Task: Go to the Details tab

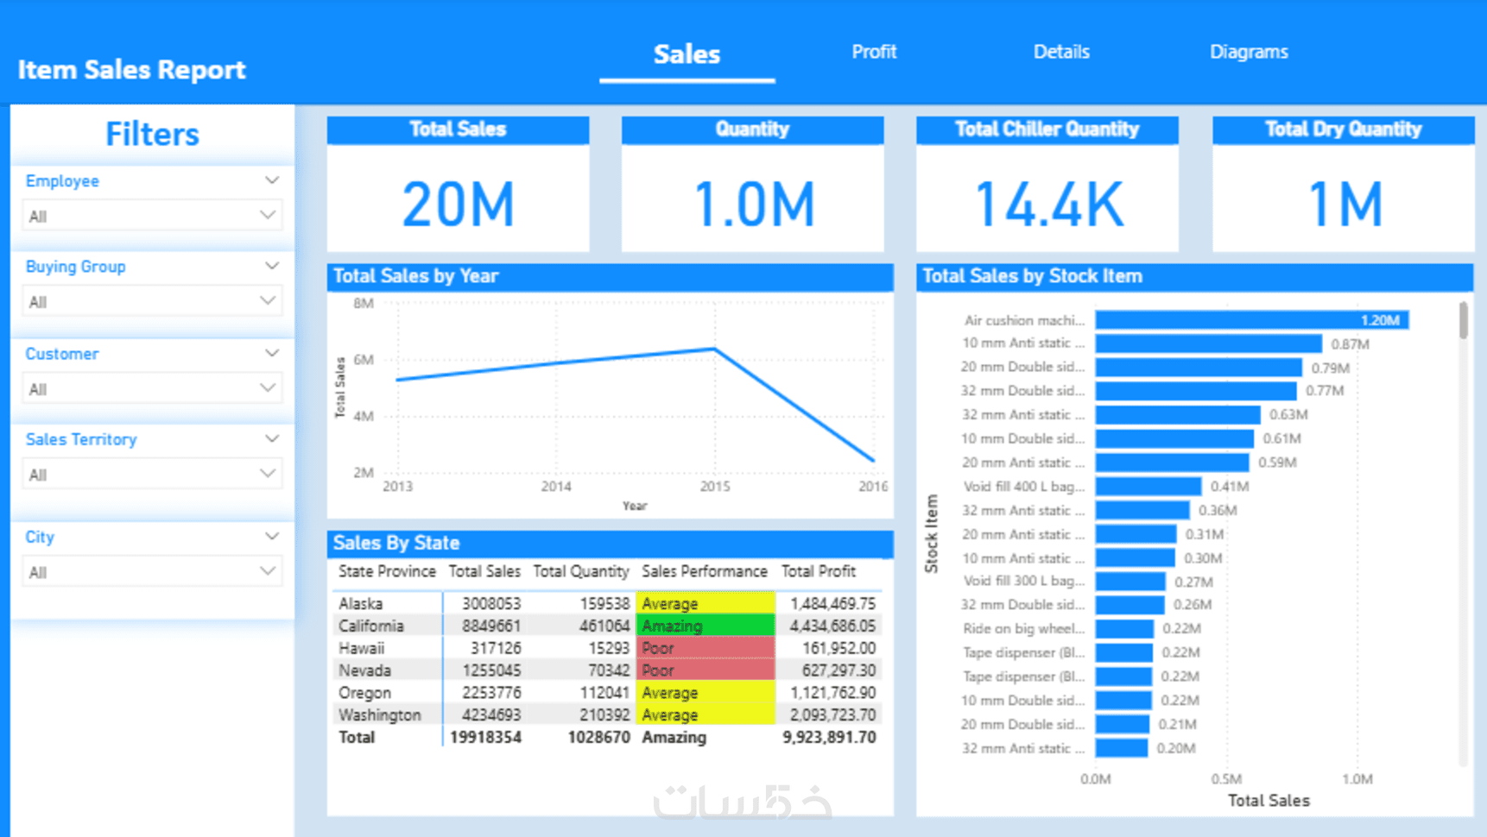Action: tap(1061, 52)
